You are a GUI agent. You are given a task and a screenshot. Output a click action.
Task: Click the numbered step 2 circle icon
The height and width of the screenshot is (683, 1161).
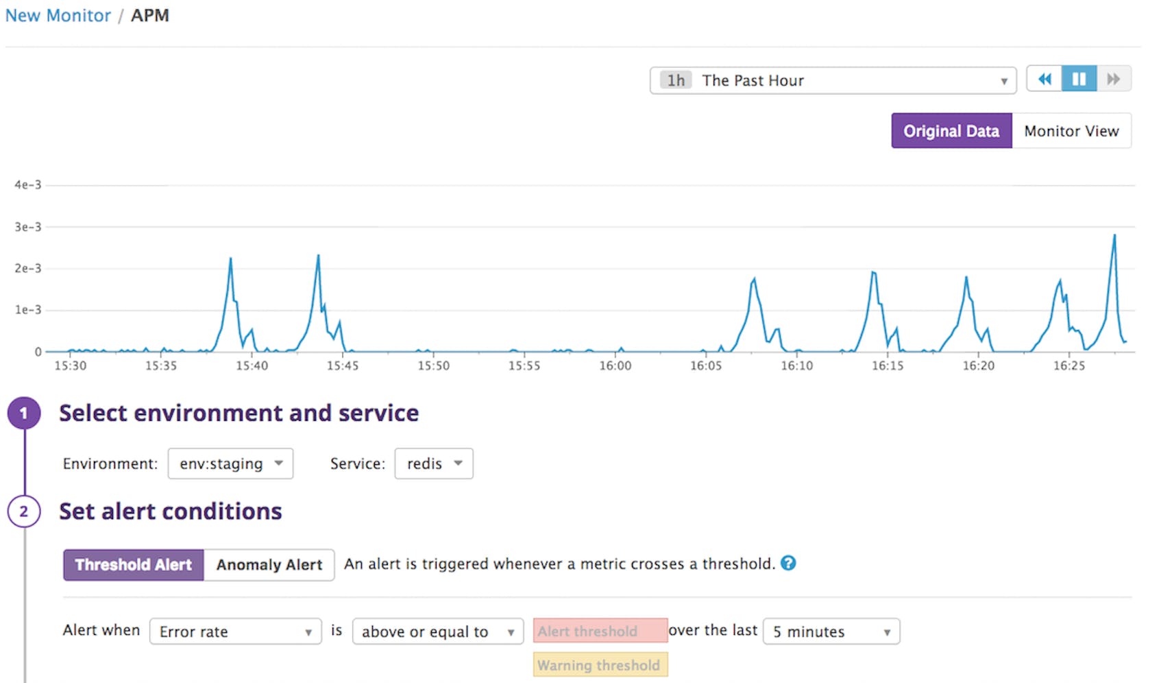point(23,512)
